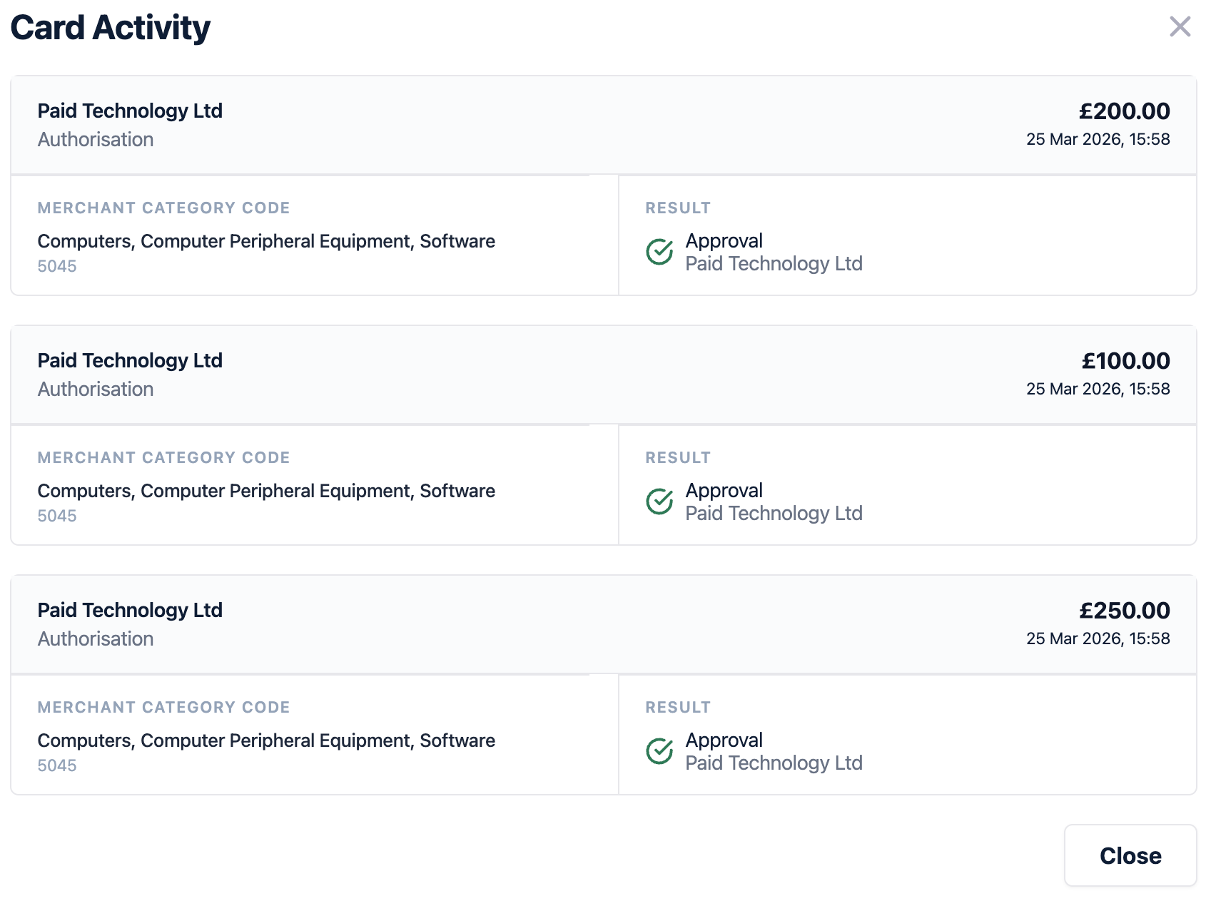
Task: Select the £250.00 amount
Action: pos(1124,611)
